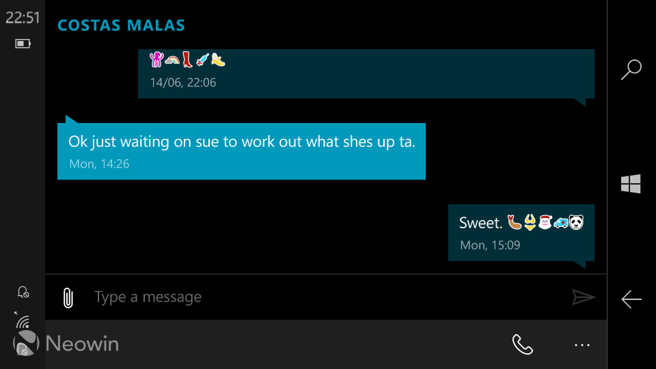Open the Costas Malas contact header

[122, 25]
